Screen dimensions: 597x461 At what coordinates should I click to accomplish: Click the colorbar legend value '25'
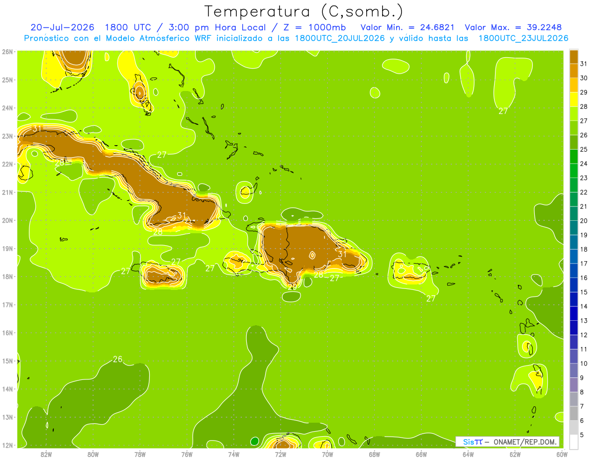tap(584, 149)
